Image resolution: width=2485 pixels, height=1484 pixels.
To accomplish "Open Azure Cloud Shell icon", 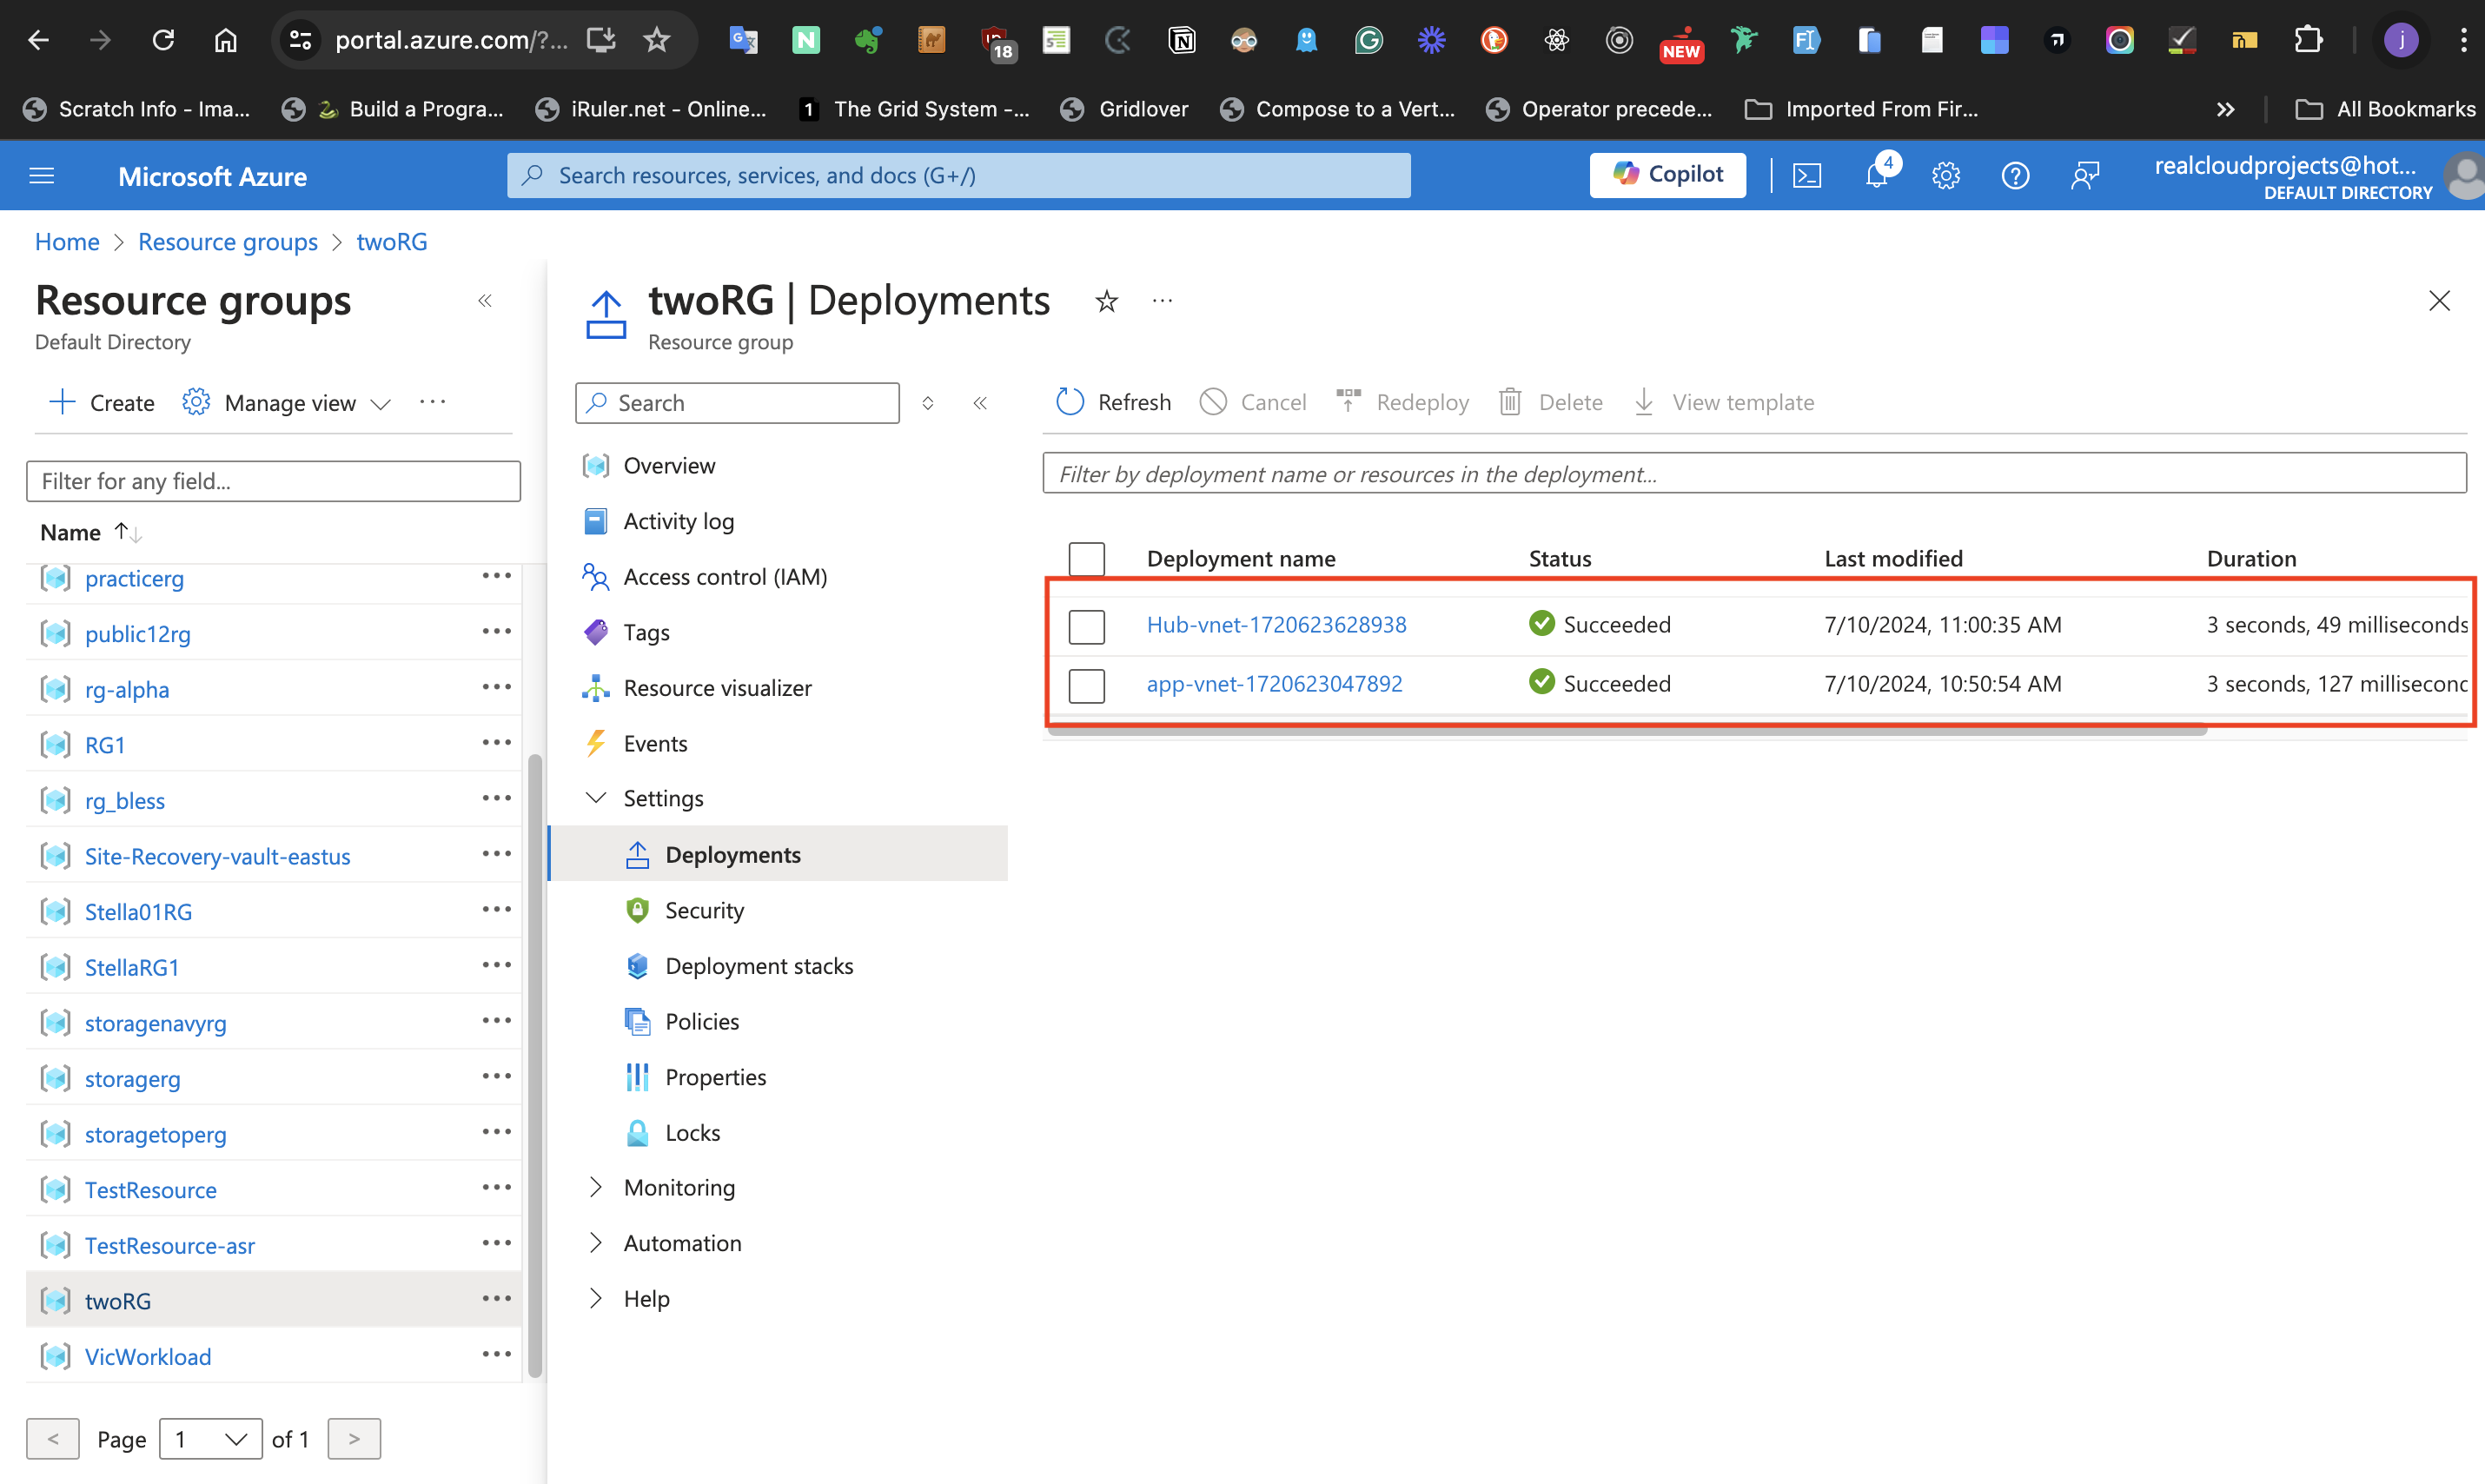I will tap(1806, 176).
